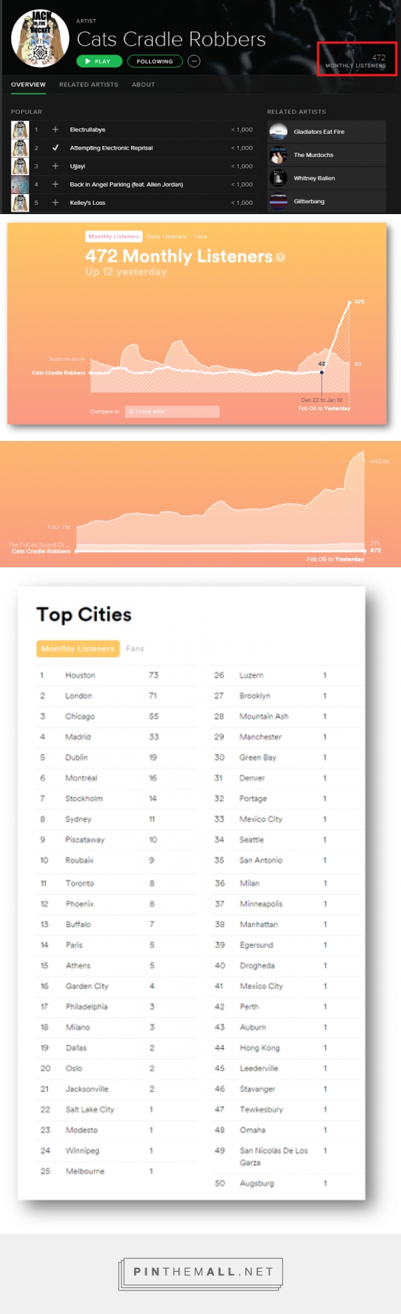Select the Piscataway city row
The width and height of the screenshot is (401, 1314).
pyautogui.click(x=116, y=840)
